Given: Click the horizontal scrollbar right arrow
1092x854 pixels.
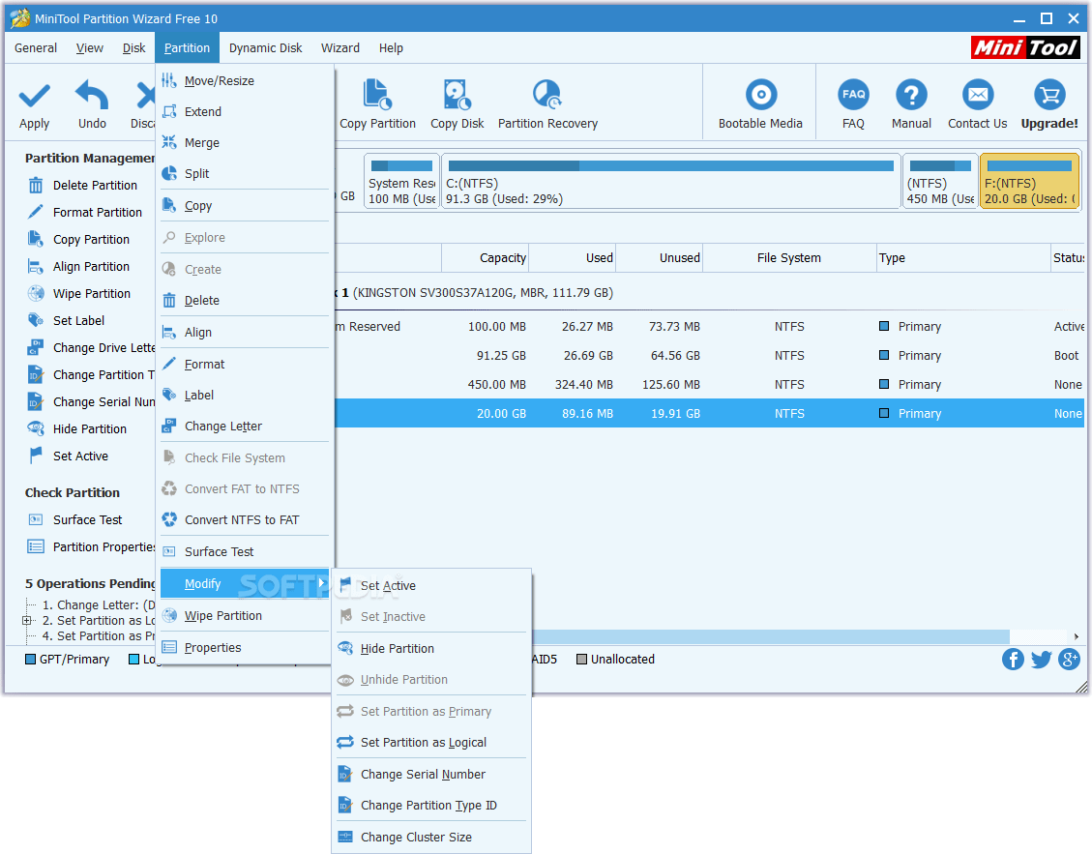Looking at the screenshot, I should pyautogui.click(x=1076, y=636).
